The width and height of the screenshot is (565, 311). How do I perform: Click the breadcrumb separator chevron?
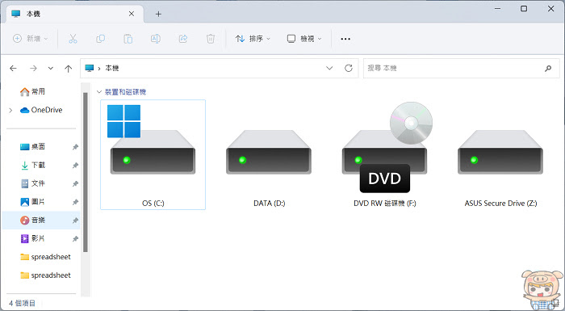(99, 68)
